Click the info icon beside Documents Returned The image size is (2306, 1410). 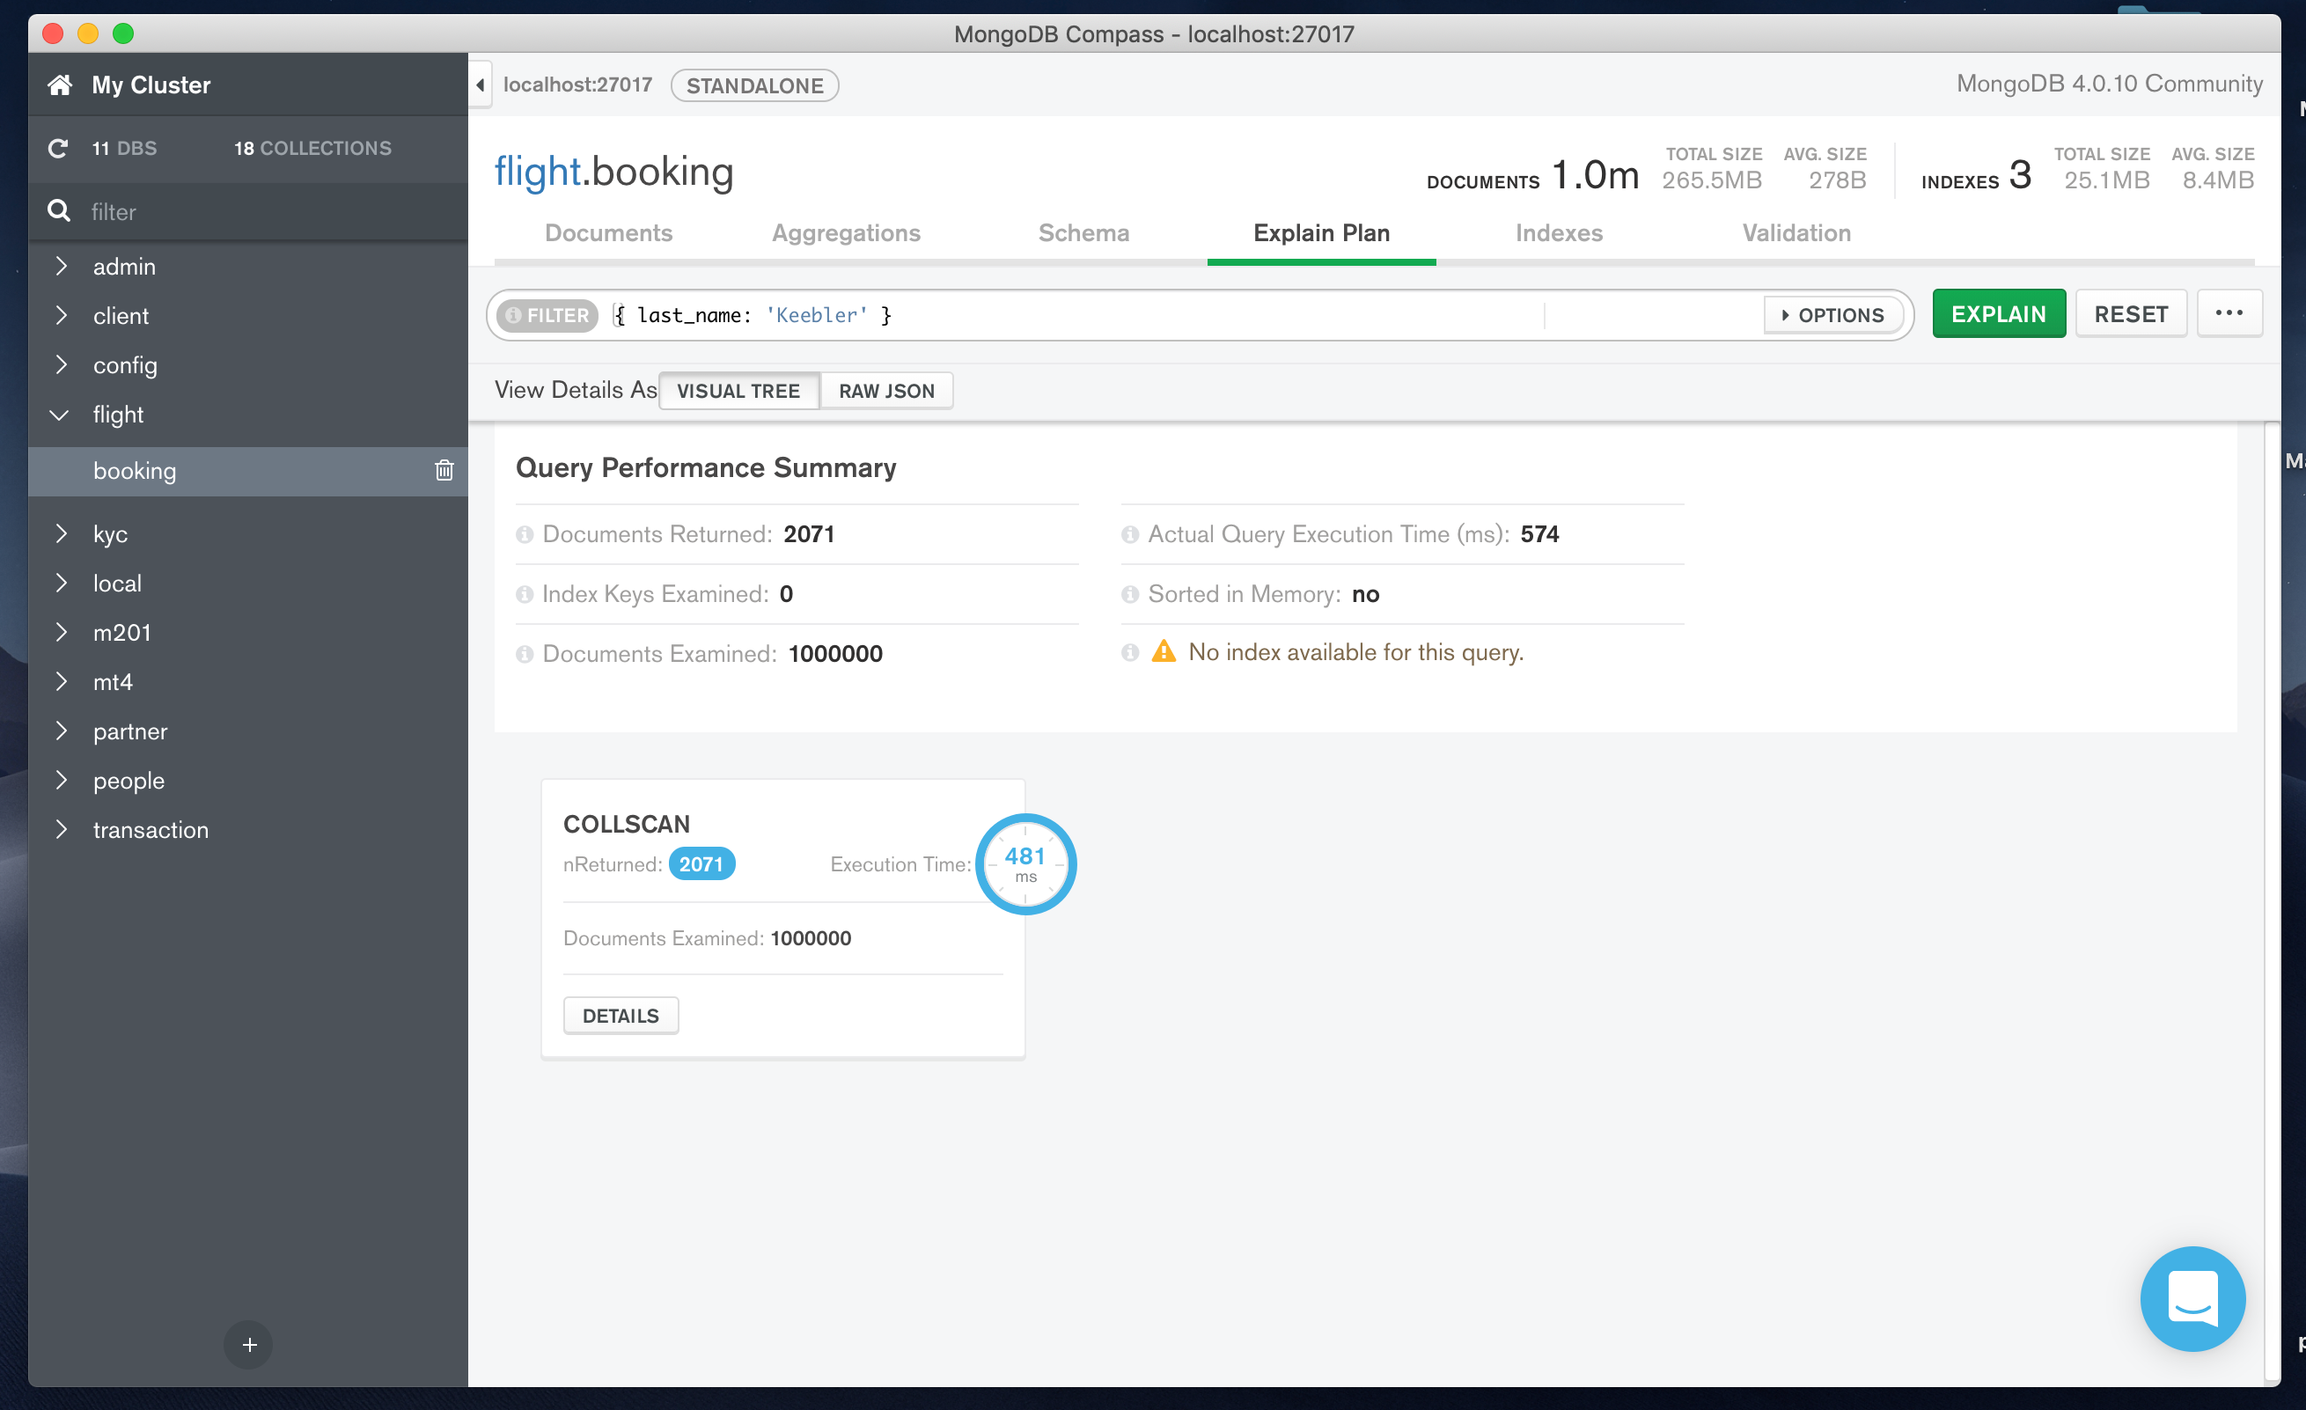(525, 533)
